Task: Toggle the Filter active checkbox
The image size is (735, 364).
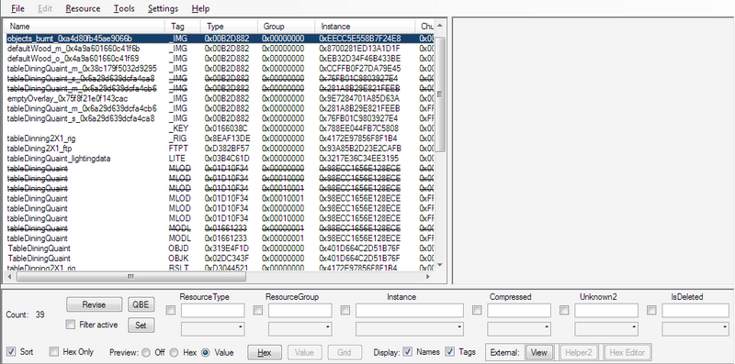Action: click(x=71, y=325)
